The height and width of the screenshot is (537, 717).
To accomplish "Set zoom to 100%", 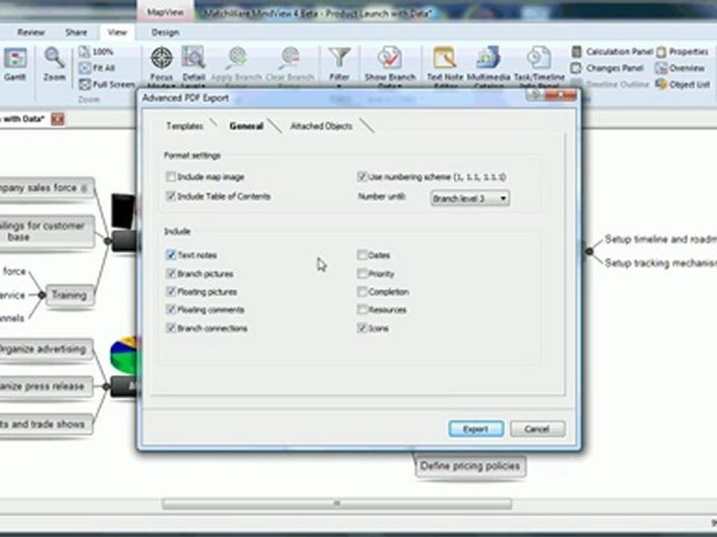I will [96, 51].
